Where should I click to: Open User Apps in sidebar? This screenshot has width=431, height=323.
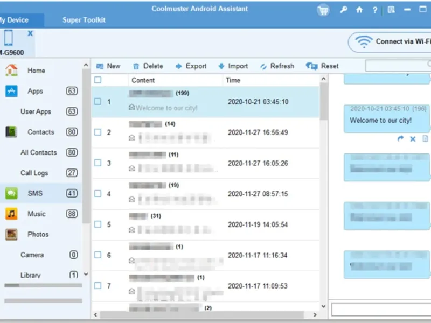click(36, 111)
